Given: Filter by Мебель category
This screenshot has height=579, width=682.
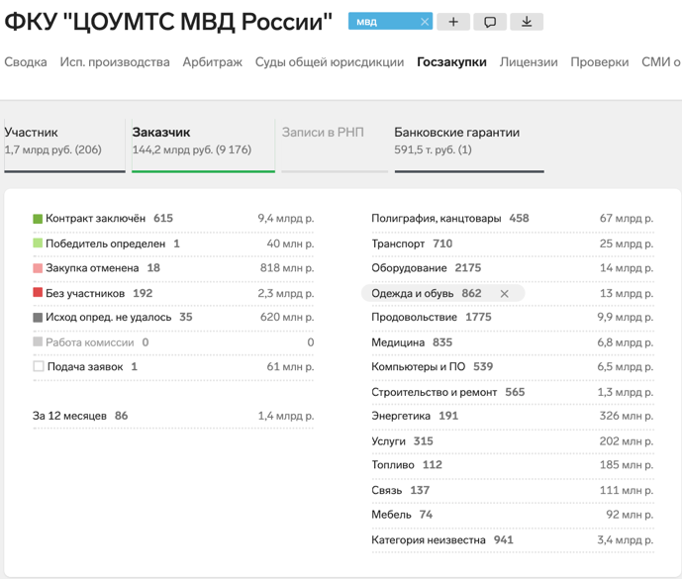Looking at the screenshot, I should tap(513, 515).
